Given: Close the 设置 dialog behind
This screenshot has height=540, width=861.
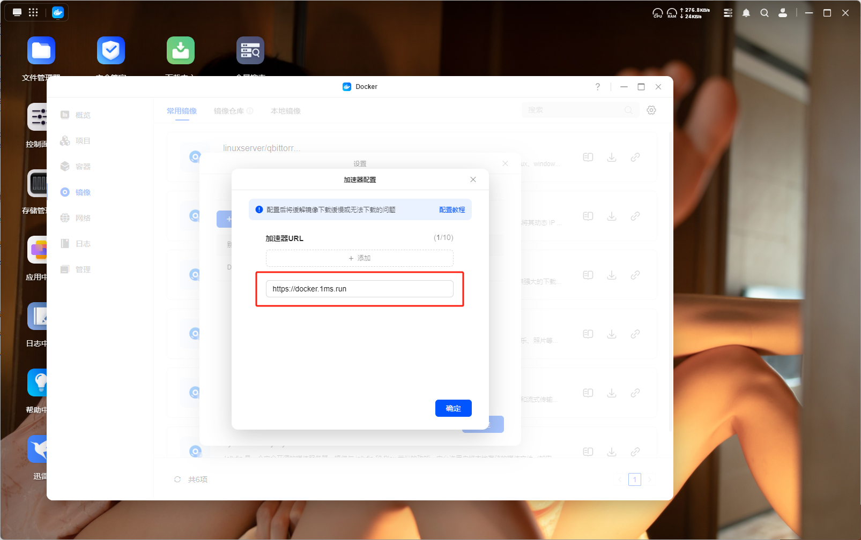Looking at the screenshot, I should click(x=505, y=163).
